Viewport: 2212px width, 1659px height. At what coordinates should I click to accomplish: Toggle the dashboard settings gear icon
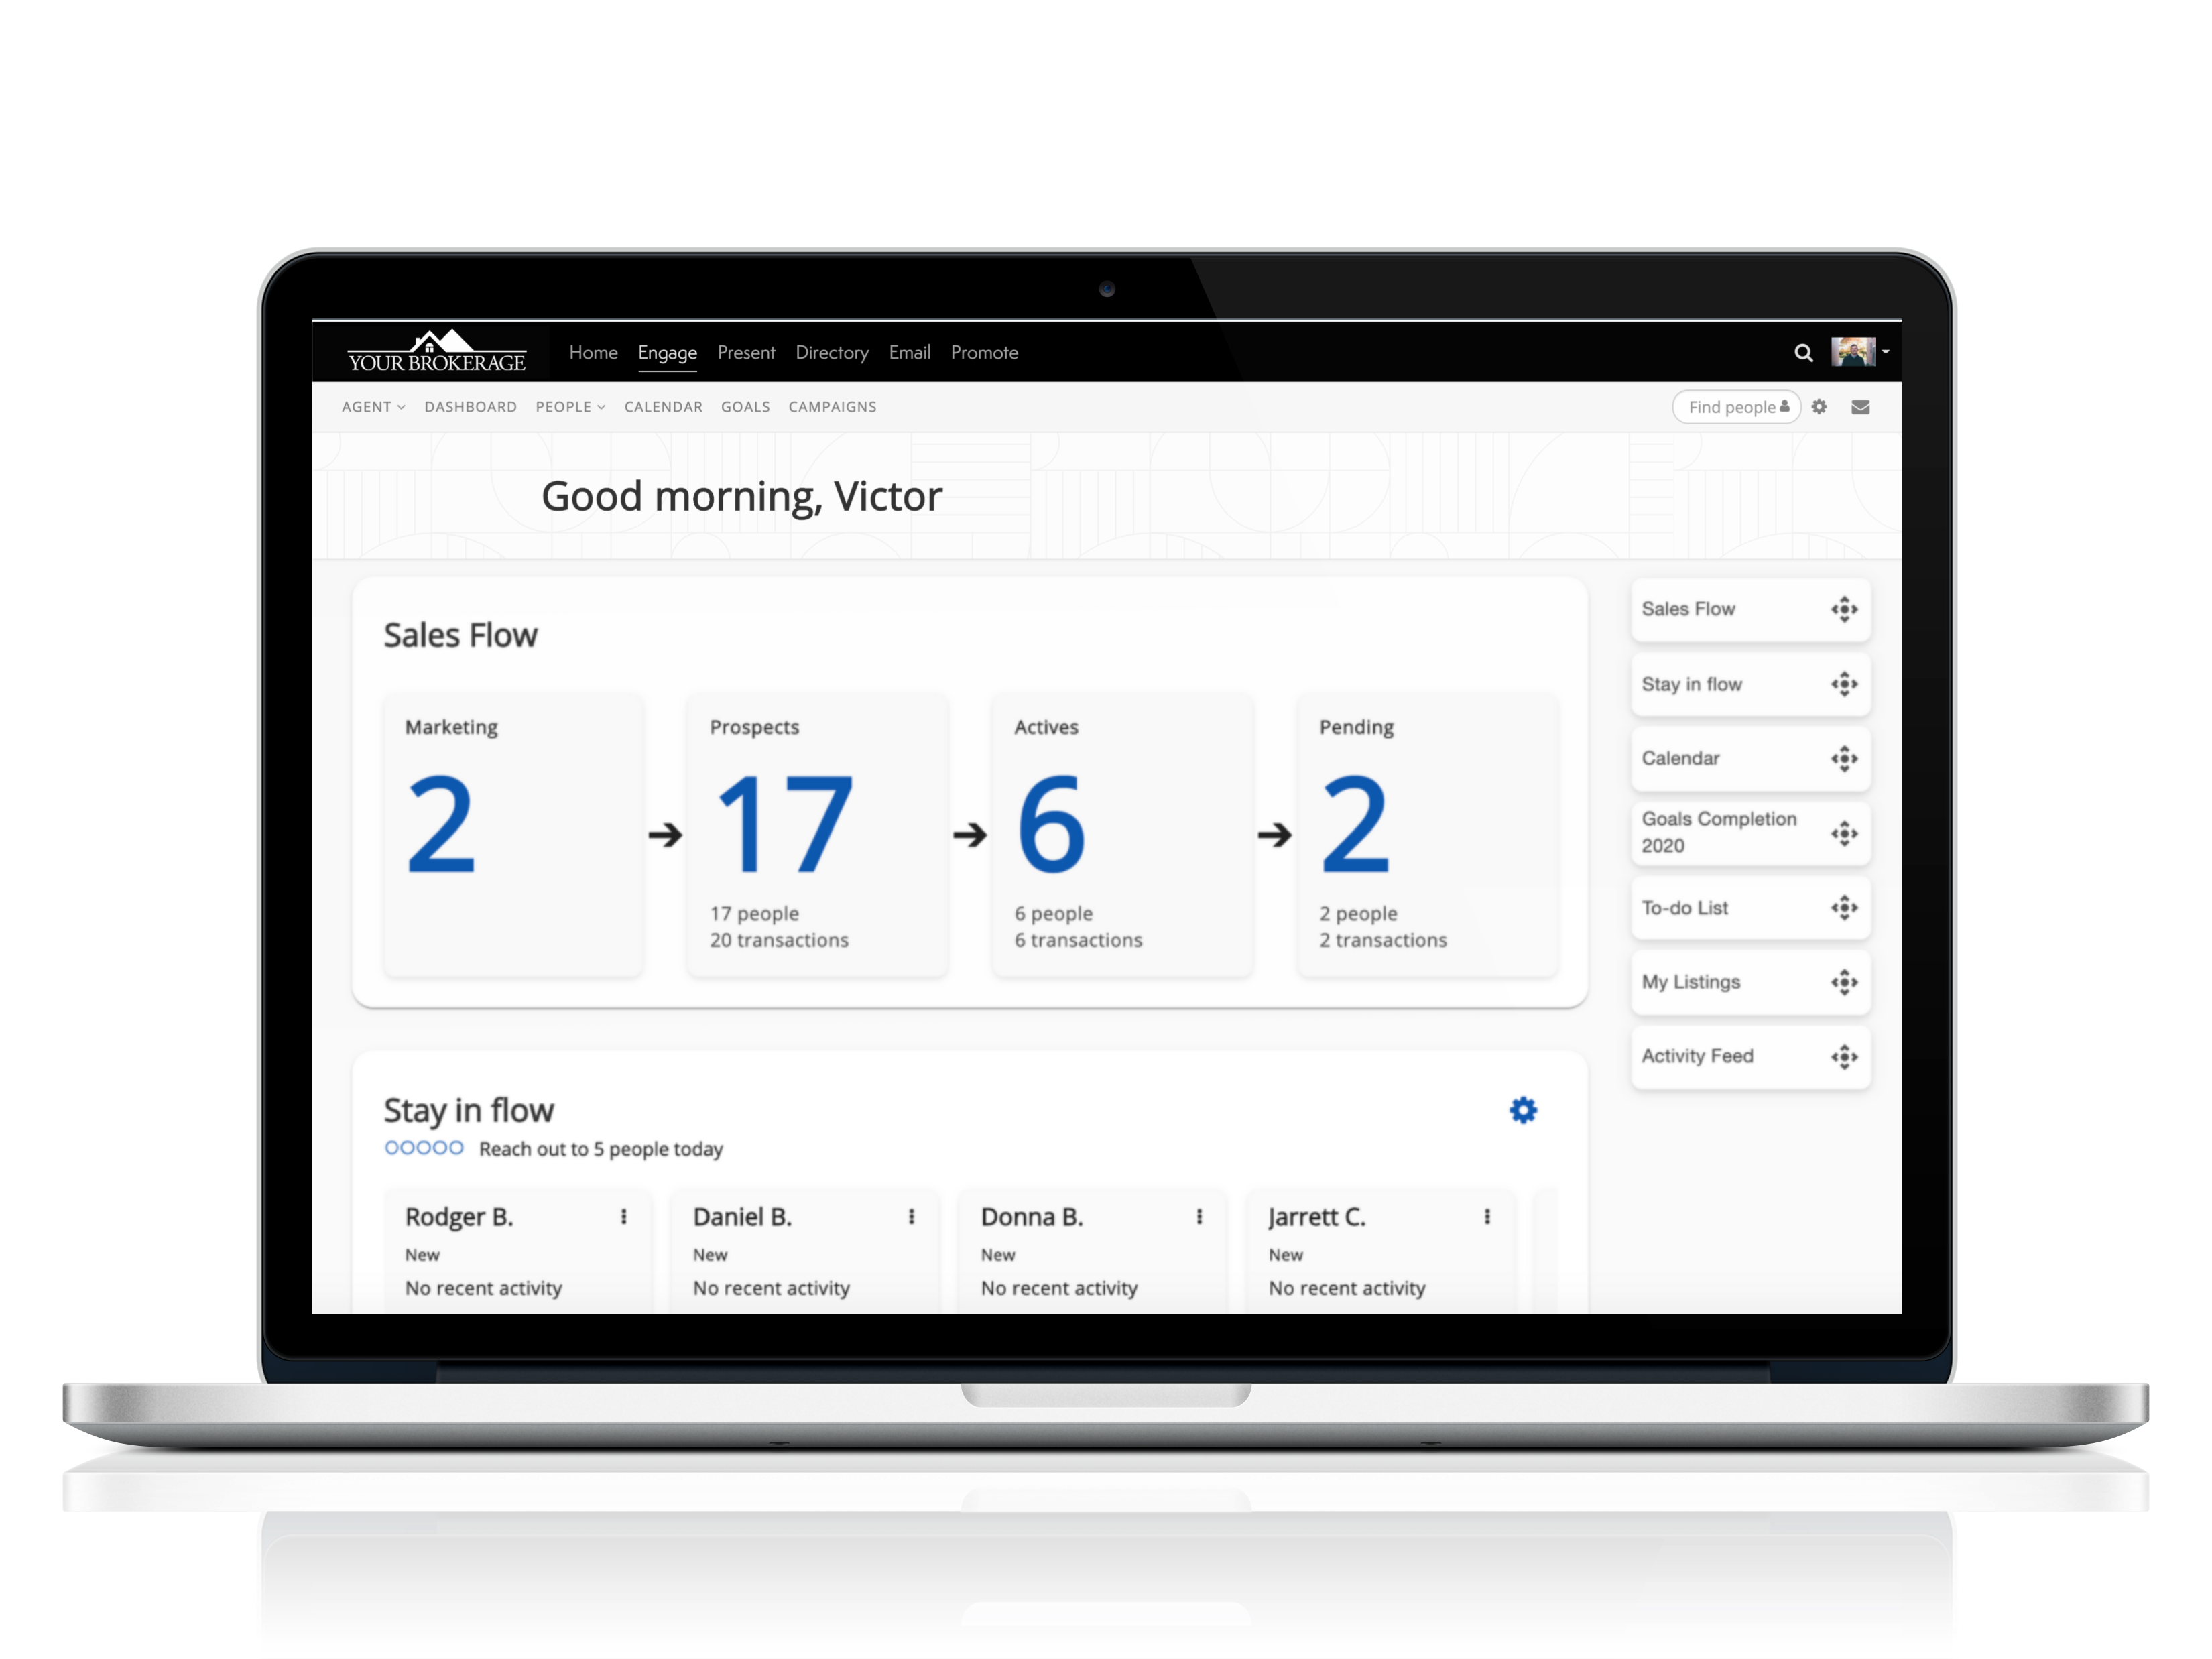tap(1820, 406)
